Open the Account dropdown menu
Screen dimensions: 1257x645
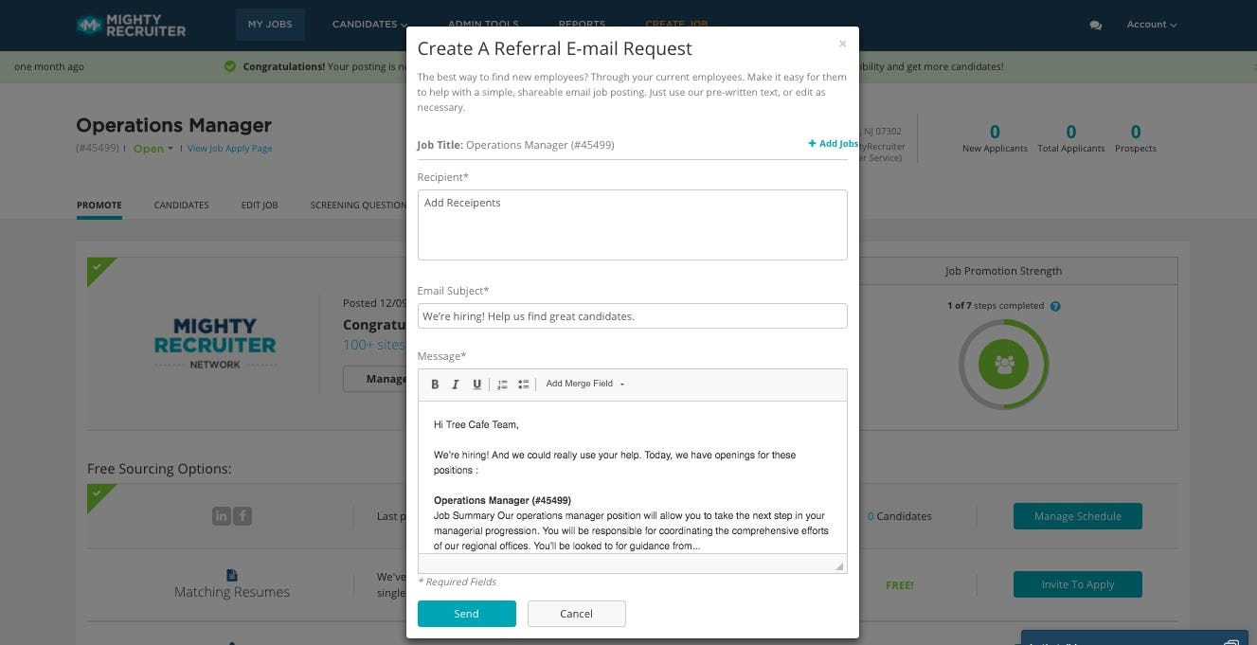1150,25
